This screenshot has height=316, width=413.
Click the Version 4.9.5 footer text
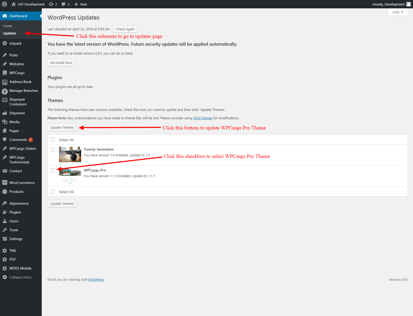tap(398, 279)
